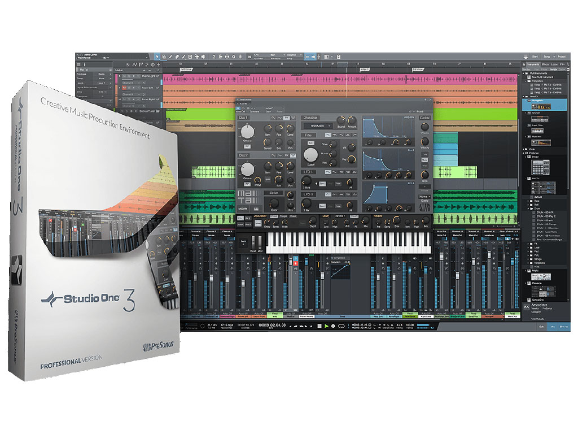Switch to the Effects browser tab

tap(545, 64)
